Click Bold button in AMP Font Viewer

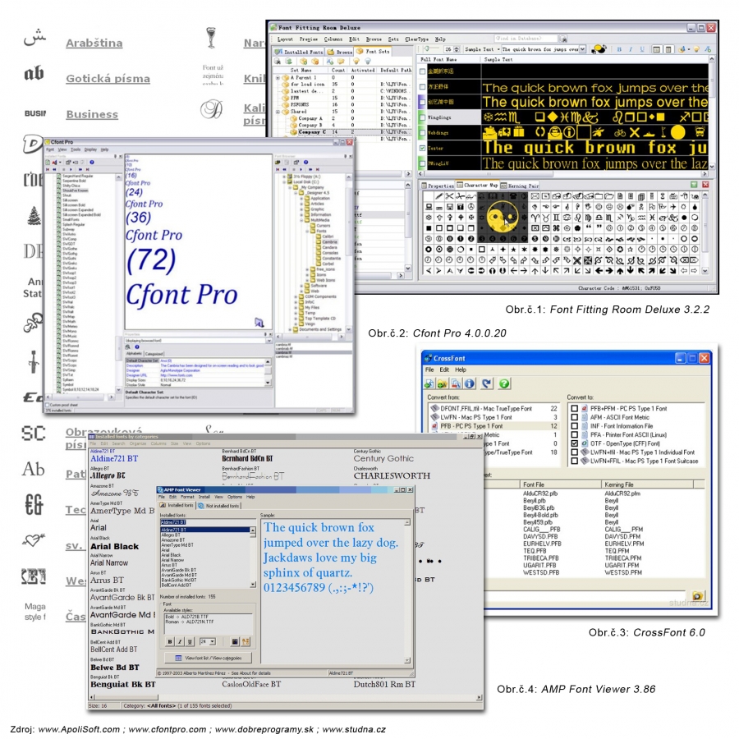pos(170,641)
